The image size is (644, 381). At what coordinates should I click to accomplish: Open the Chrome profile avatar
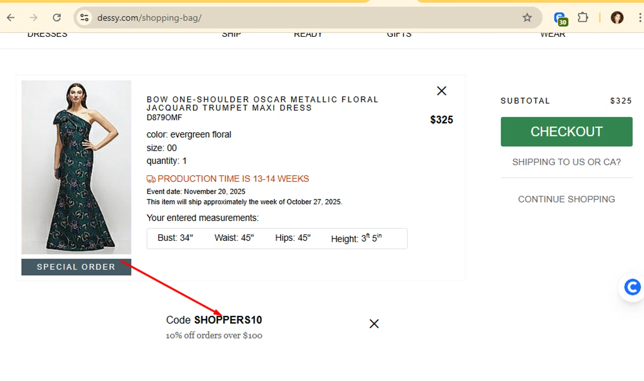coord(617,18)
